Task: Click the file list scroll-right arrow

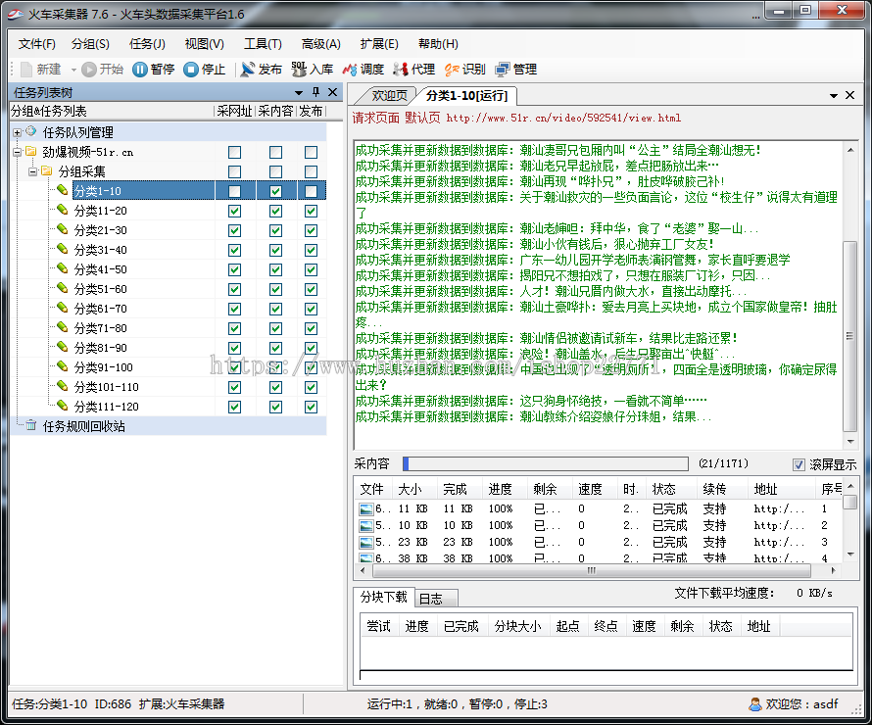Action: click(833, 570)
